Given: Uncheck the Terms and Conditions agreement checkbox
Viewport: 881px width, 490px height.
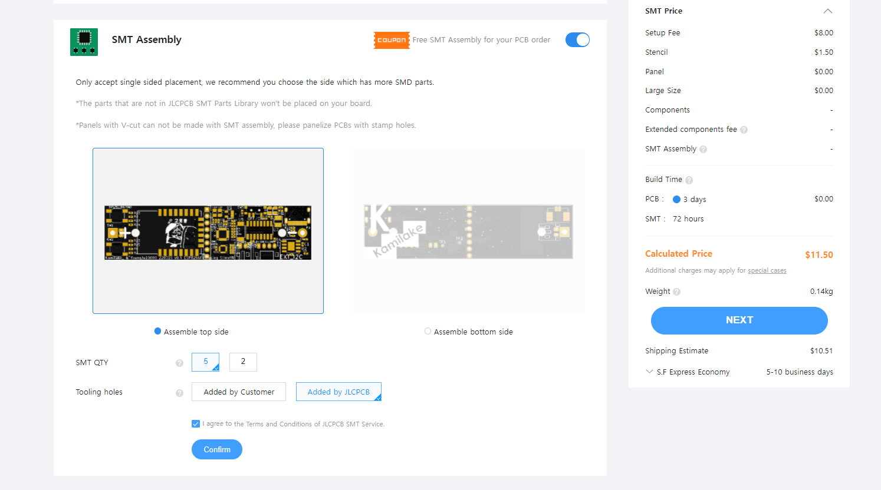Looking at the screenshot, I should [196, 423].
